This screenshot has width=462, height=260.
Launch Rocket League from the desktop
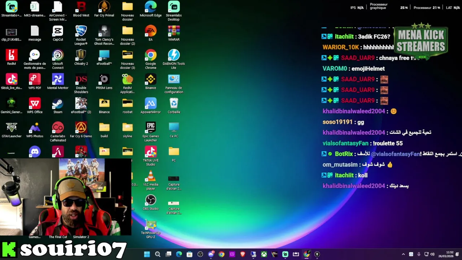pos(81,35)
